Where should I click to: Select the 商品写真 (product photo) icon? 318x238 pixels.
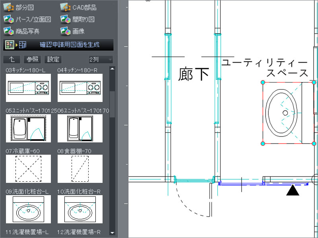9,31
